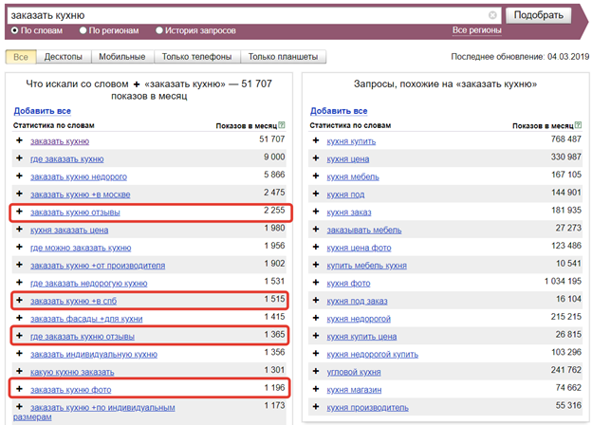592x425 pixels.
Task: Open 'кухня недорогой купить' query link
Action: point(372,355)
